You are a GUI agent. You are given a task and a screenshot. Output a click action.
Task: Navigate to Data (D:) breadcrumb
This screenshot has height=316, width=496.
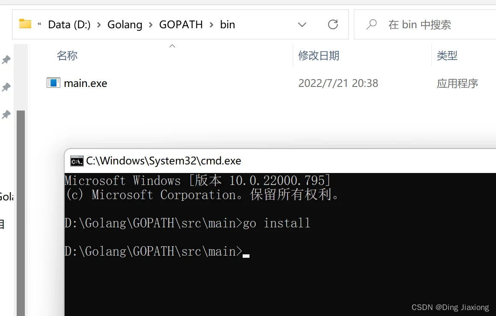(x=69, y=25)
